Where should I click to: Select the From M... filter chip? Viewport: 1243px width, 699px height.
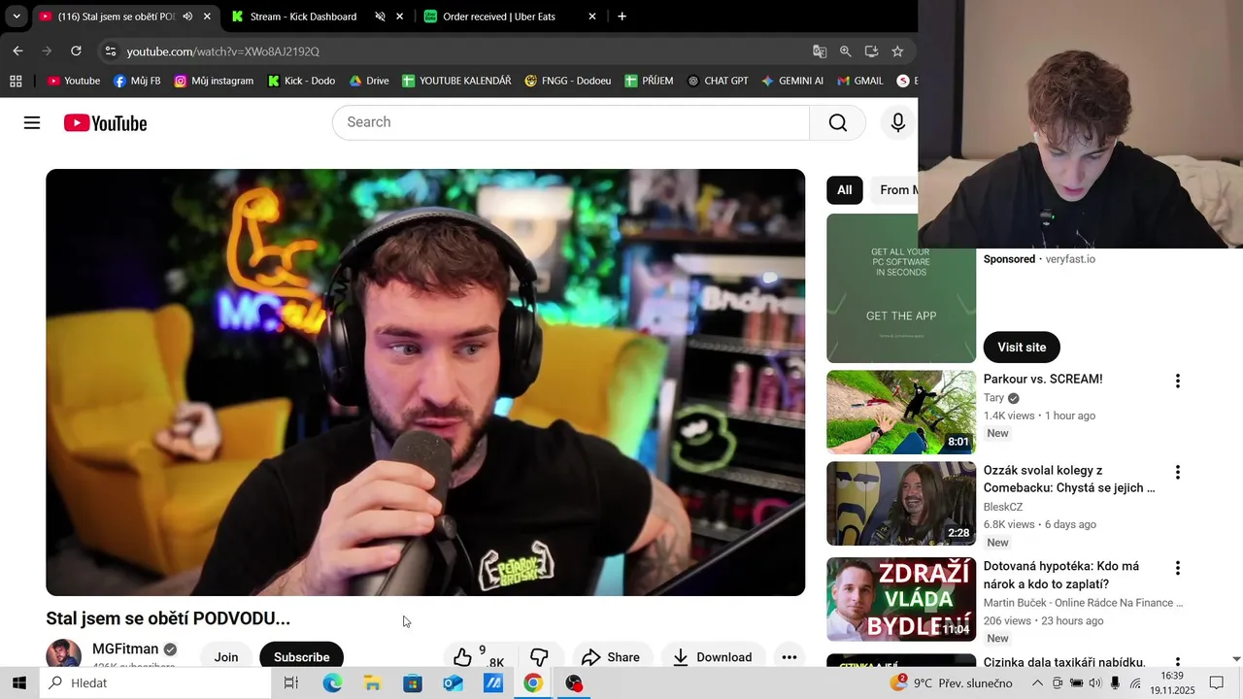point(894,189)
